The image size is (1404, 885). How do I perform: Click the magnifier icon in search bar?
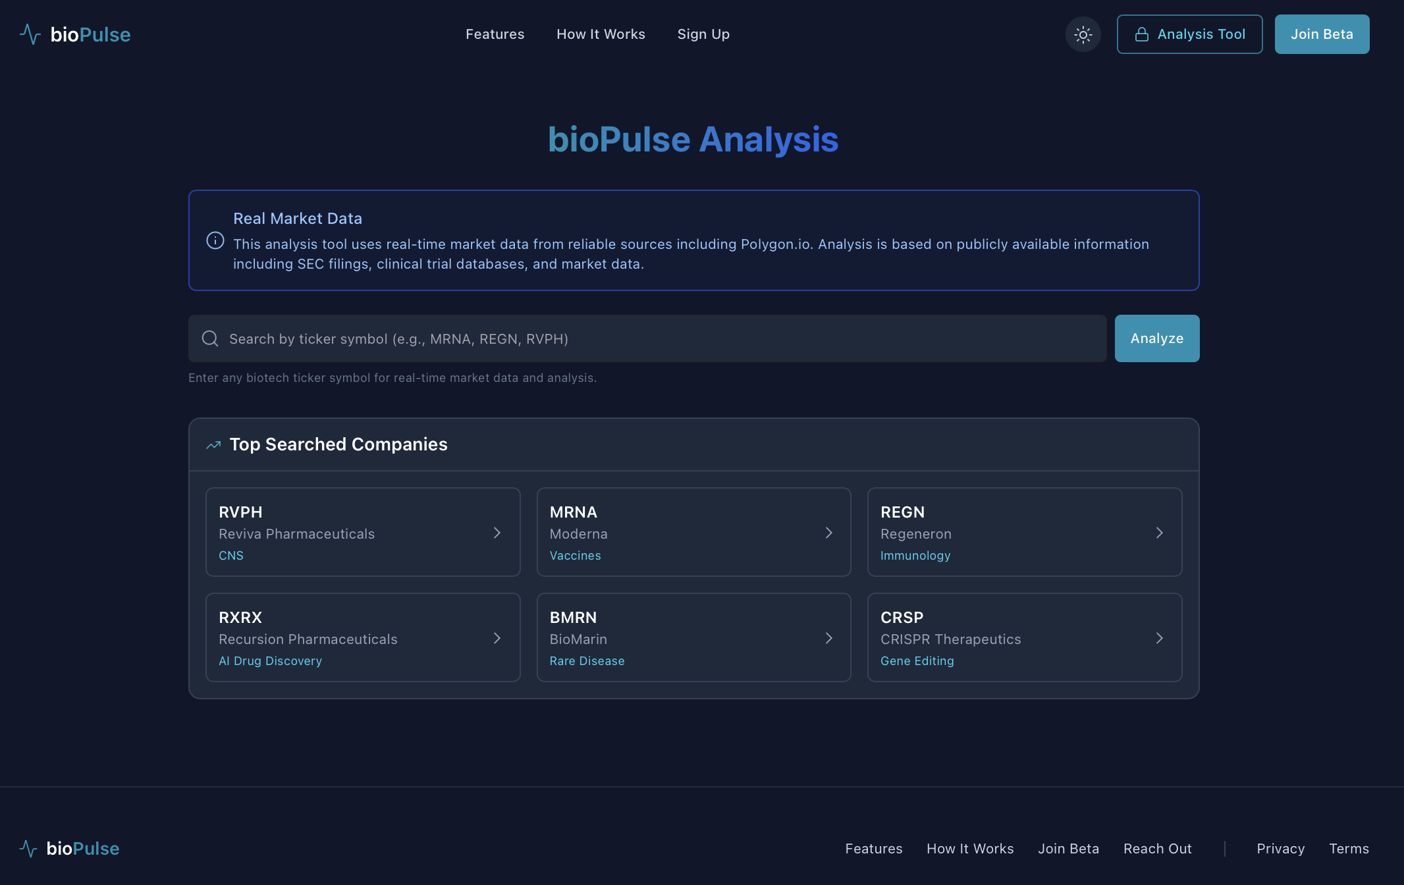point(210,338)
